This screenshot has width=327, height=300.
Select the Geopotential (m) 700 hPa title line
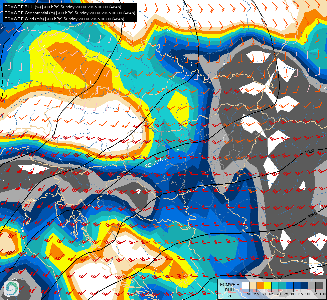coord(70,13)
